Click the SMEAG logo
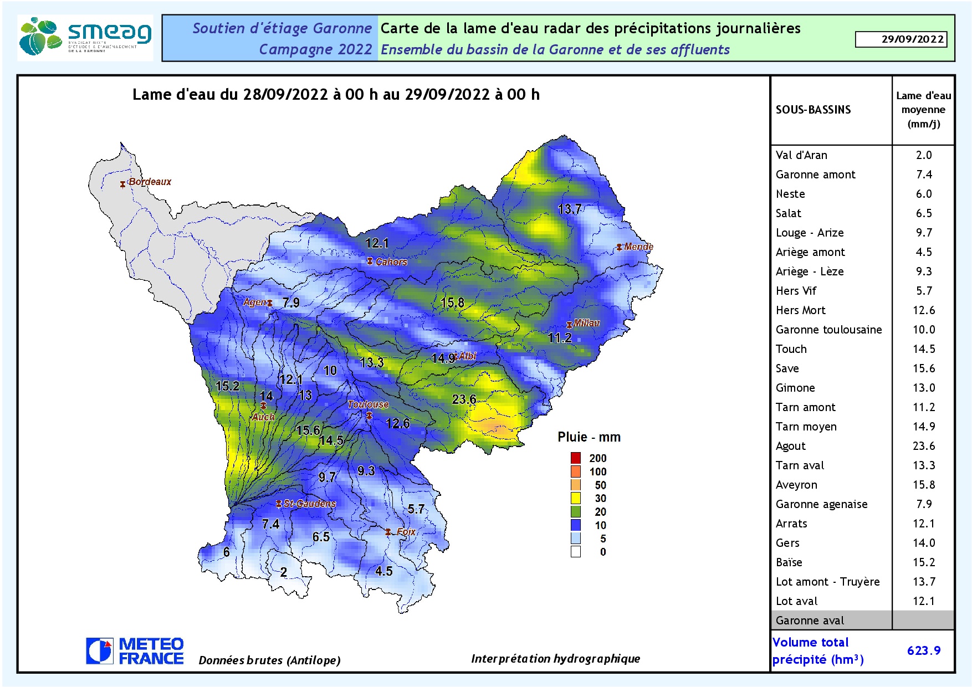Screen dimensions: 972x687 (85, 38)
